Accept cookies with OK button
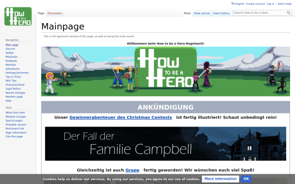 246,179
